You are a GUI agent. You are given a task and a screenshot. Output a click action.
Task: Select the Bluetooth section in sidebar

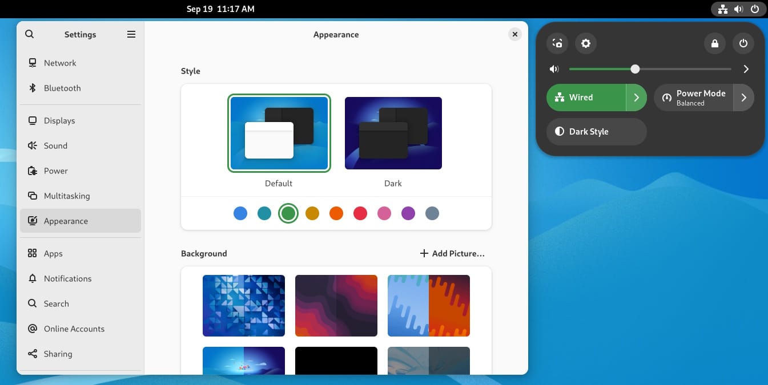pyautogui.click(x=62, y=88)
